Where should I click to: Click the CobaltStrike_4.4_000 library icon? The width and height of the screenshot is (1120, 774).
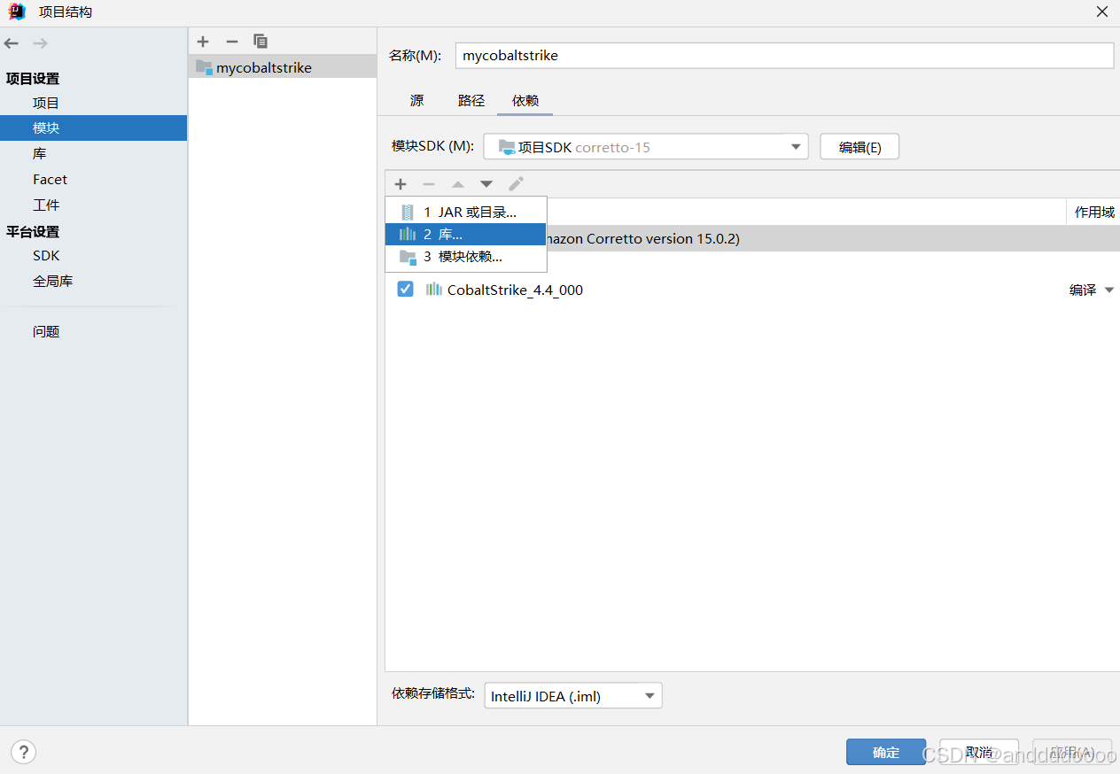pos(434,290)
